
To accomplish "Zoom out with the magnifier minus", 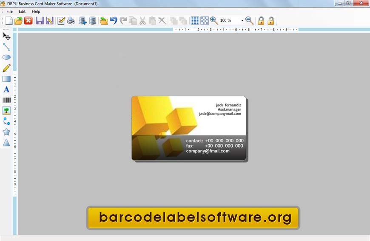I will pyautogui.click(x=249, y=21).
